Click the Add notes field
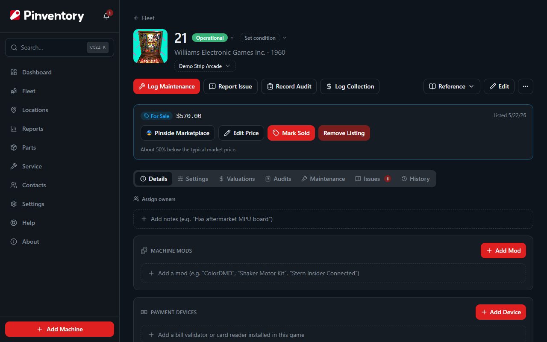Image resolution: width=547 pixels, height=342 pixels. point(333,219)
